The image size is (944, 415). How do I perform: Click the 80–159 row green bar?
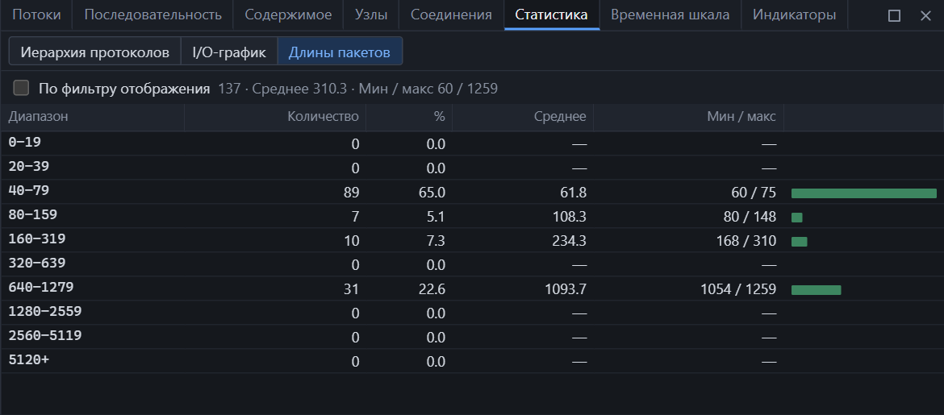(x=796, y=217)
